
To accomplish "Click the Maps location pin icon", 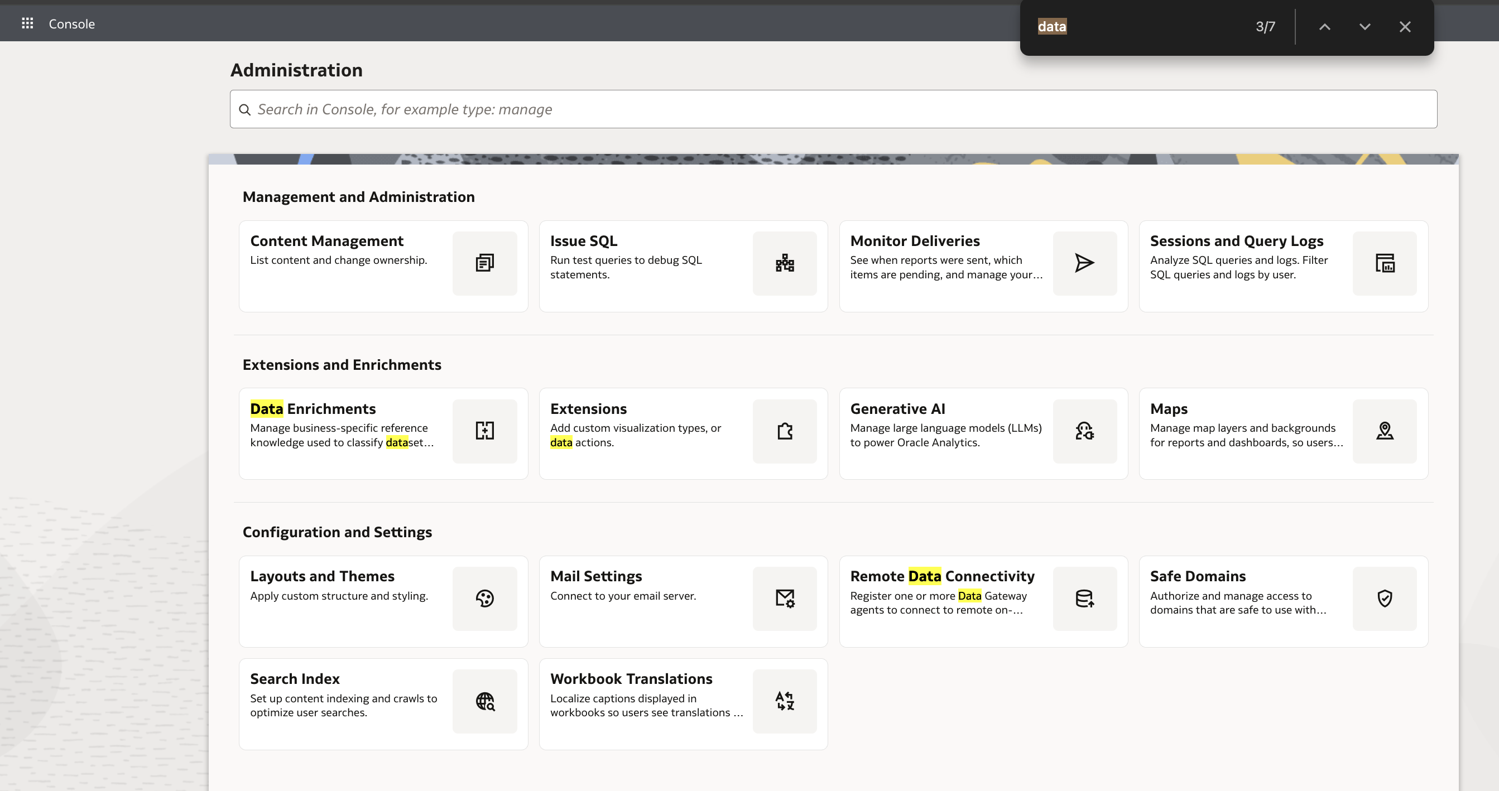I will coord(1385,431).
